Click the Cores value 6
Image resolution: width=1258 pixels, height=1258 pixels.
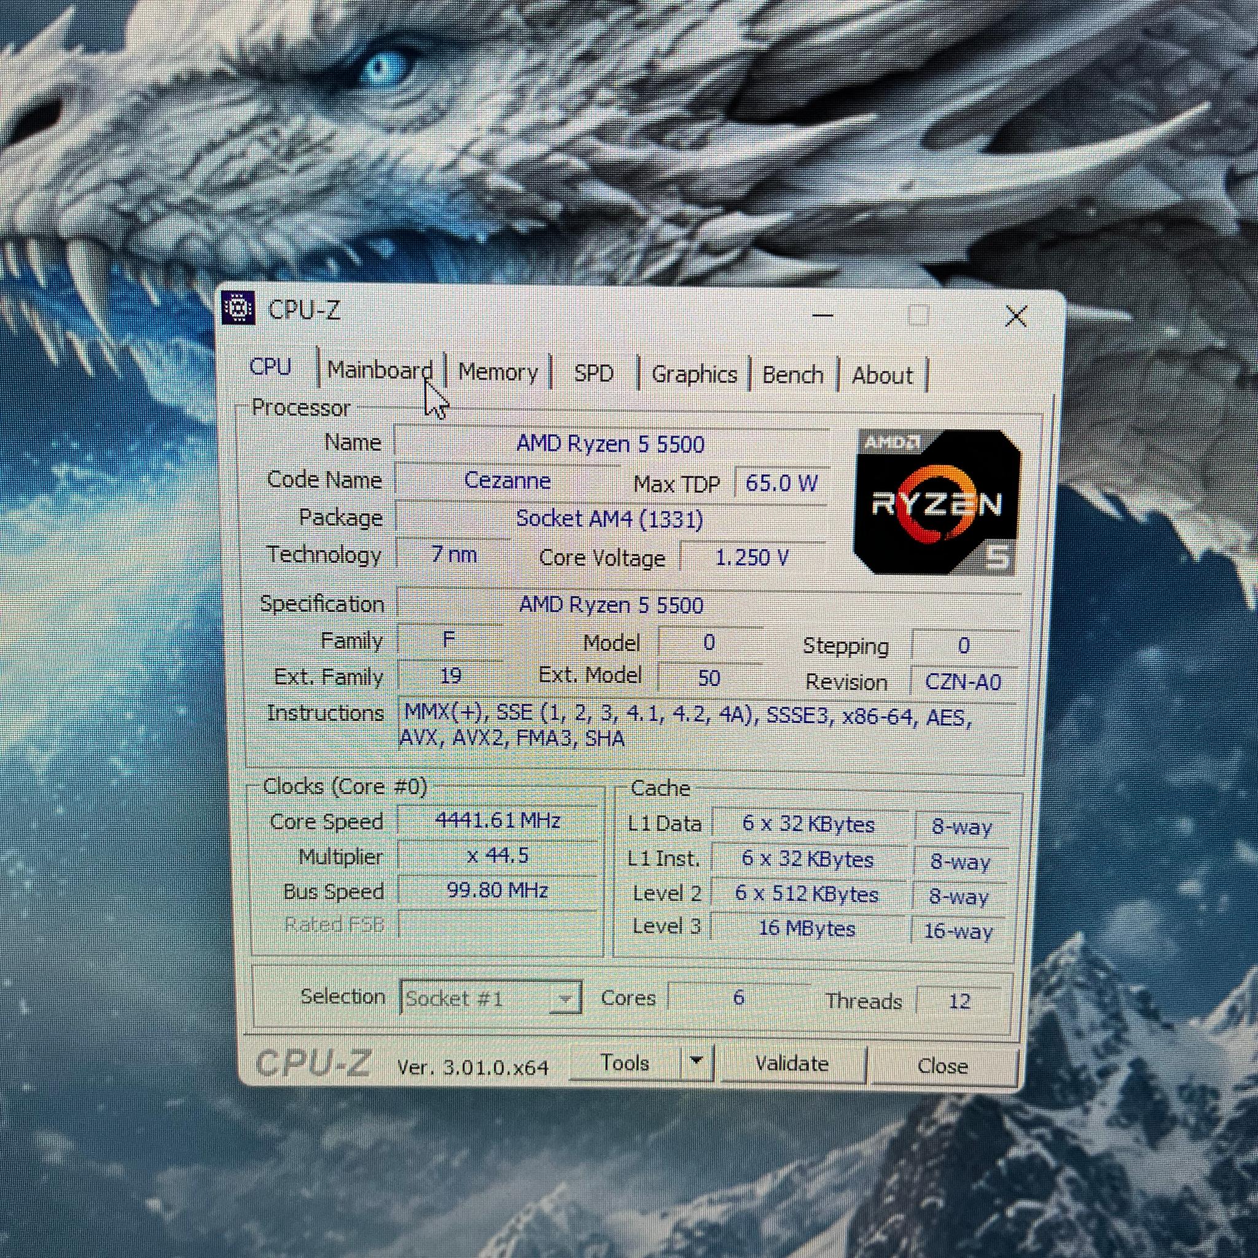(738, 998)
